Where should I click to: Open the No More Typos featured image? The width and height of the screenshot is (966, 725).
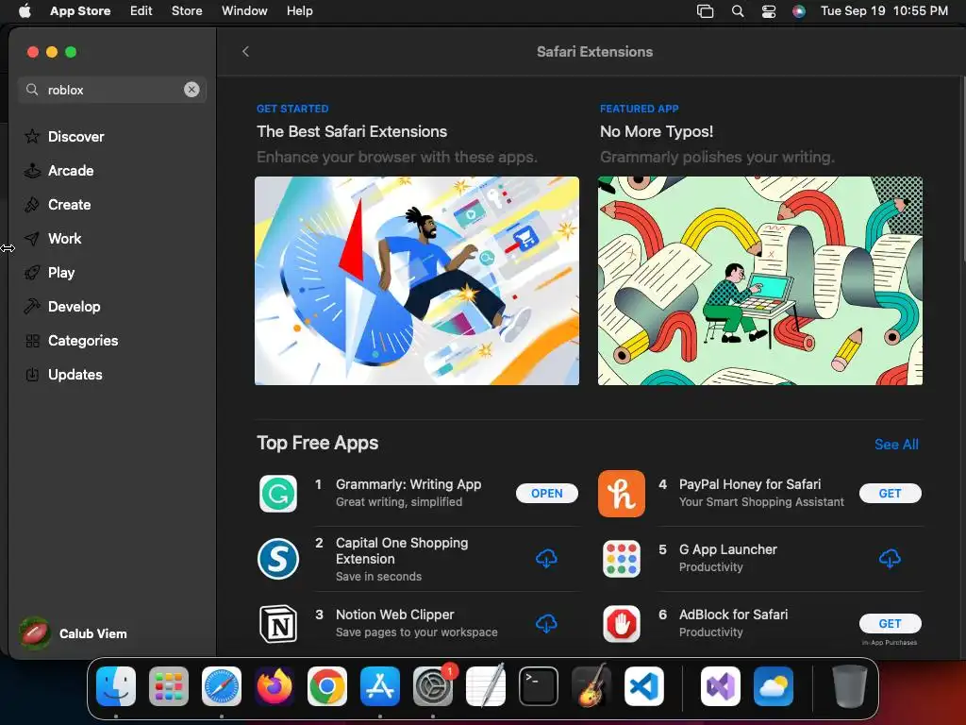click(760, 280)
